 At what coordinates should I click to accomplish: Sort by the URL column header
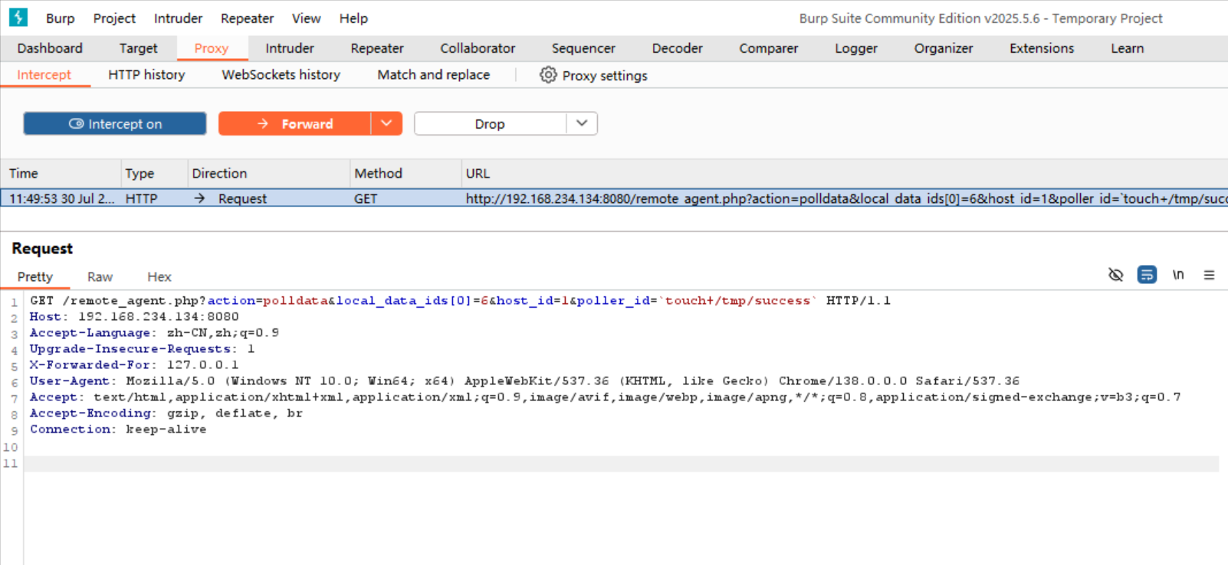pos(845,174)
